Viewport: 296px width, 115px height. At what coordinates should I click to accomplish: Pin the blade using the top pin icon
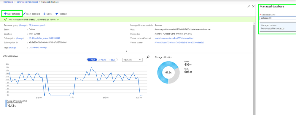[249, 7]
